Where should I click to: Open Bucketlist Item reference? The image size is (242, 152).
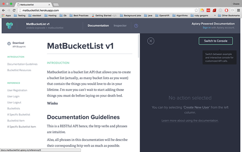click(x=16, y=121)
